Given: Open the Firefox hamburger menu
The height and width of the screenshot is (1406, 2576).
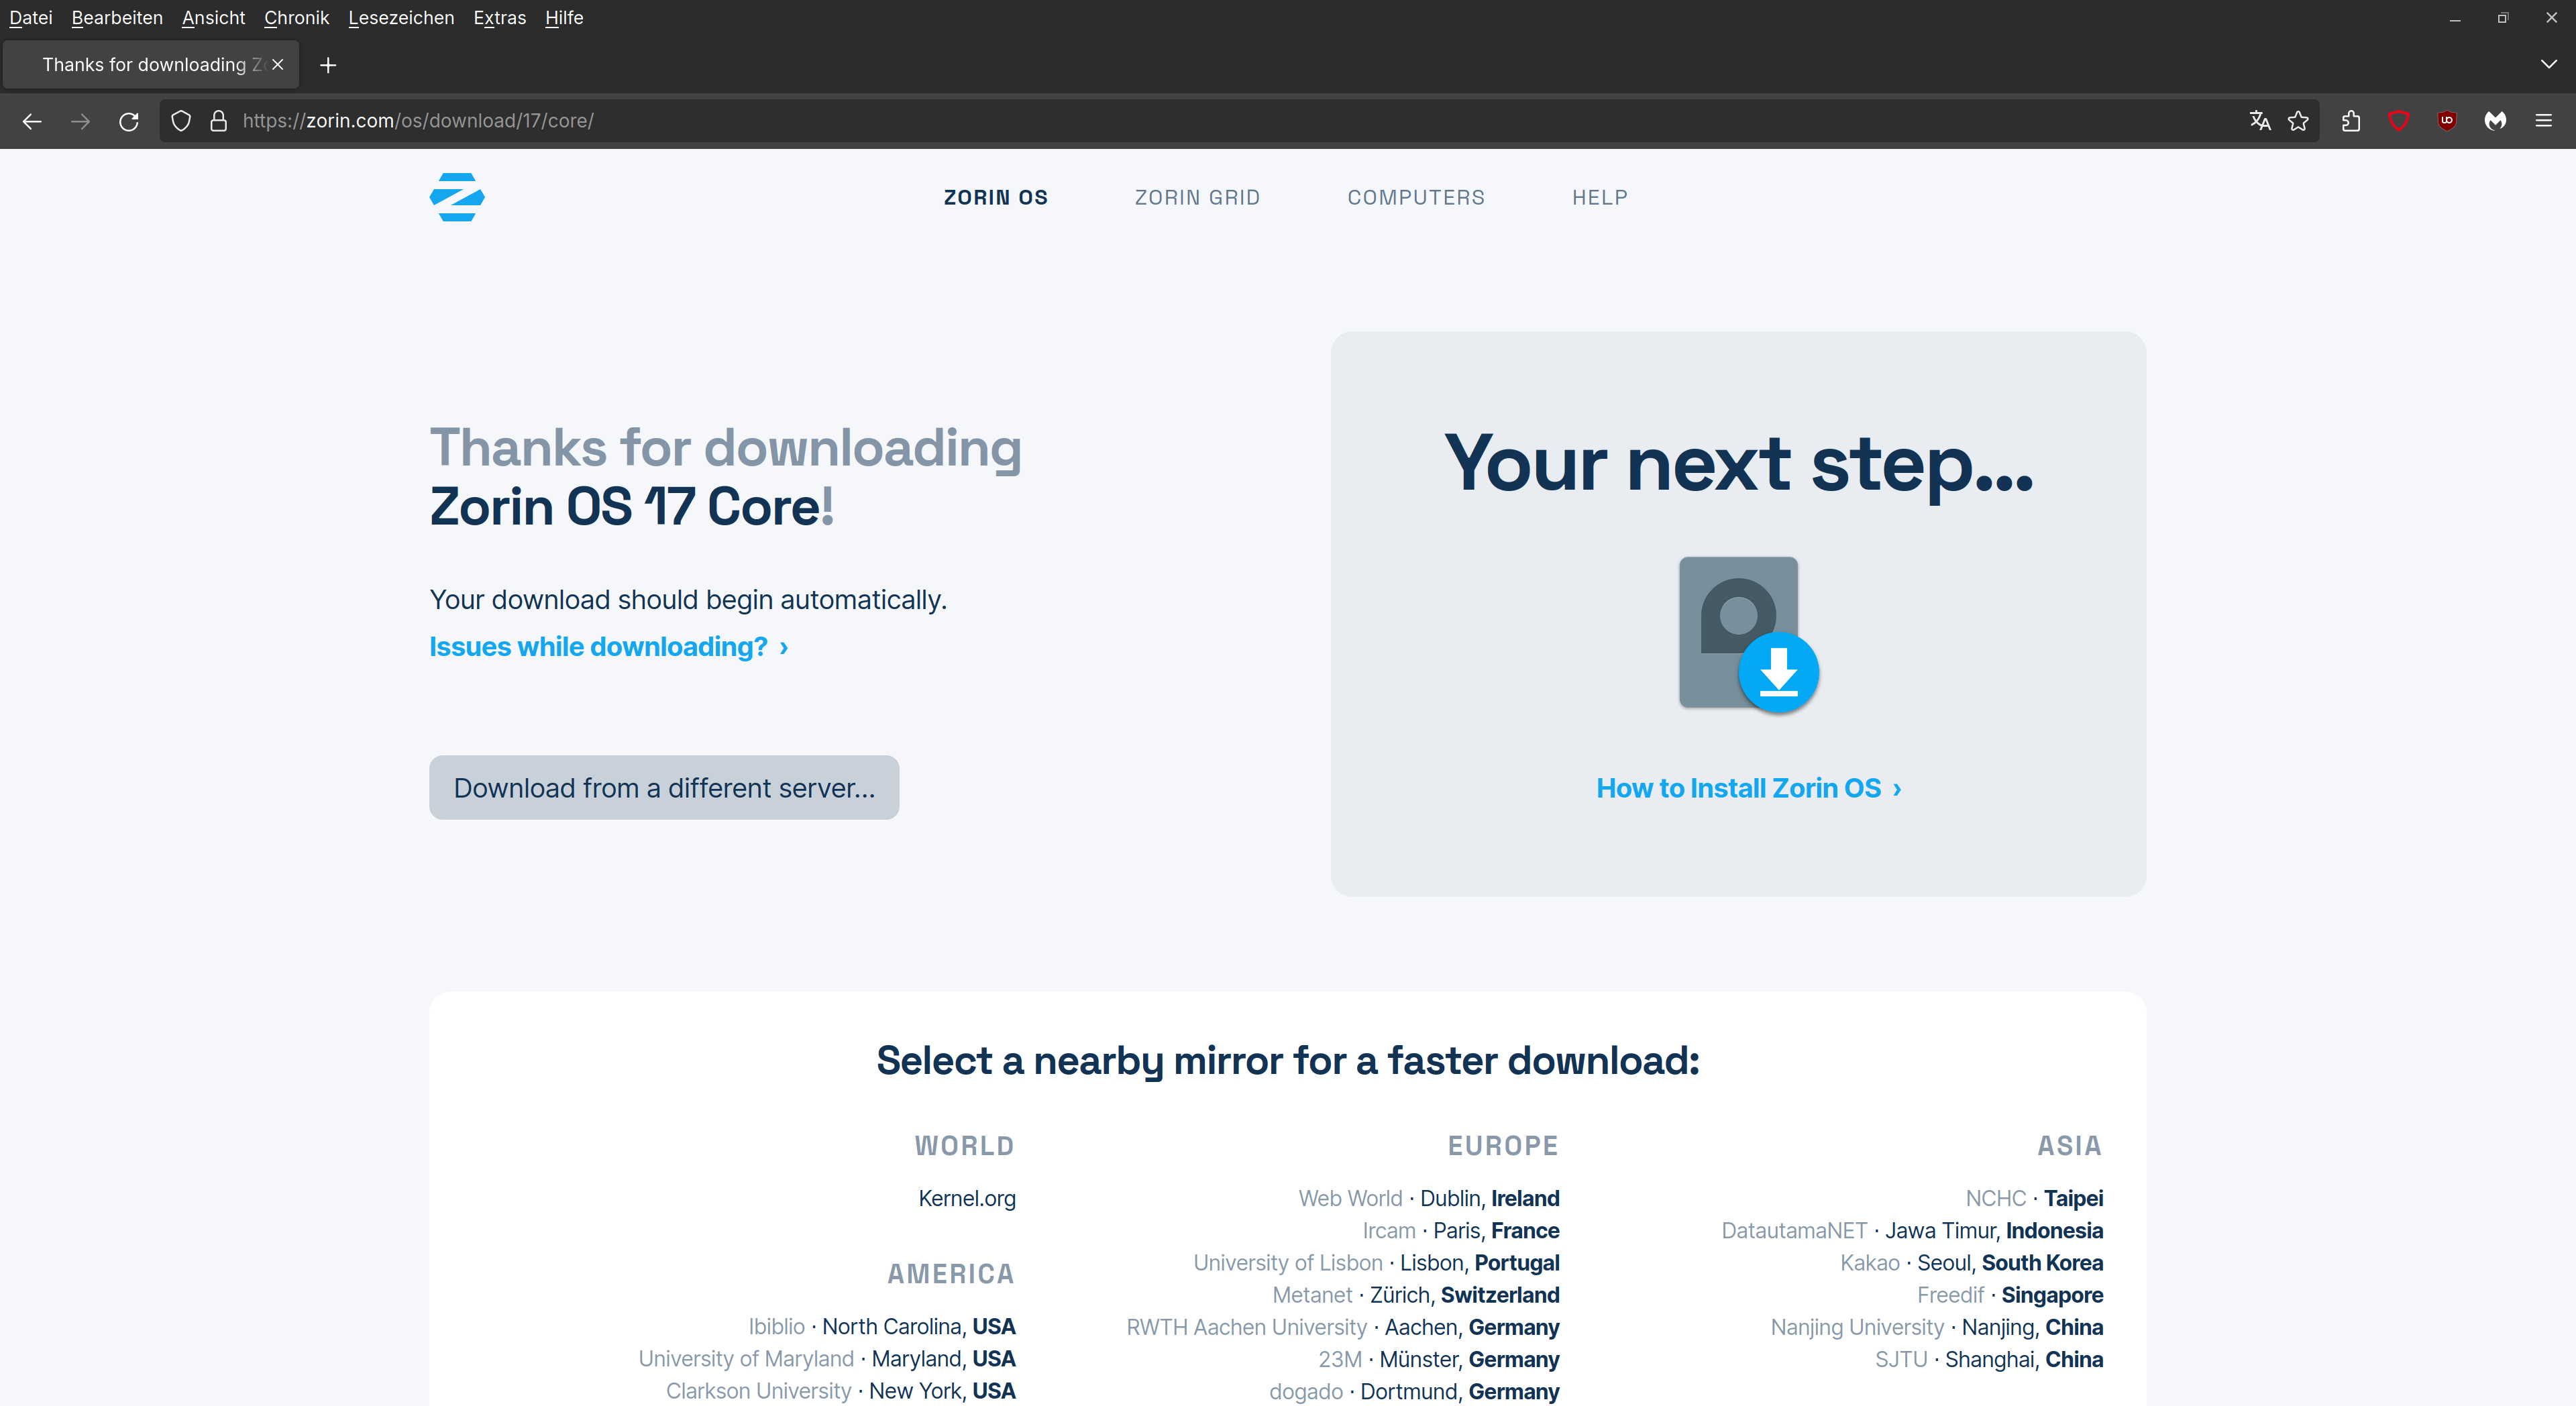Looking at the screenshot, I should coord(2544,121).
